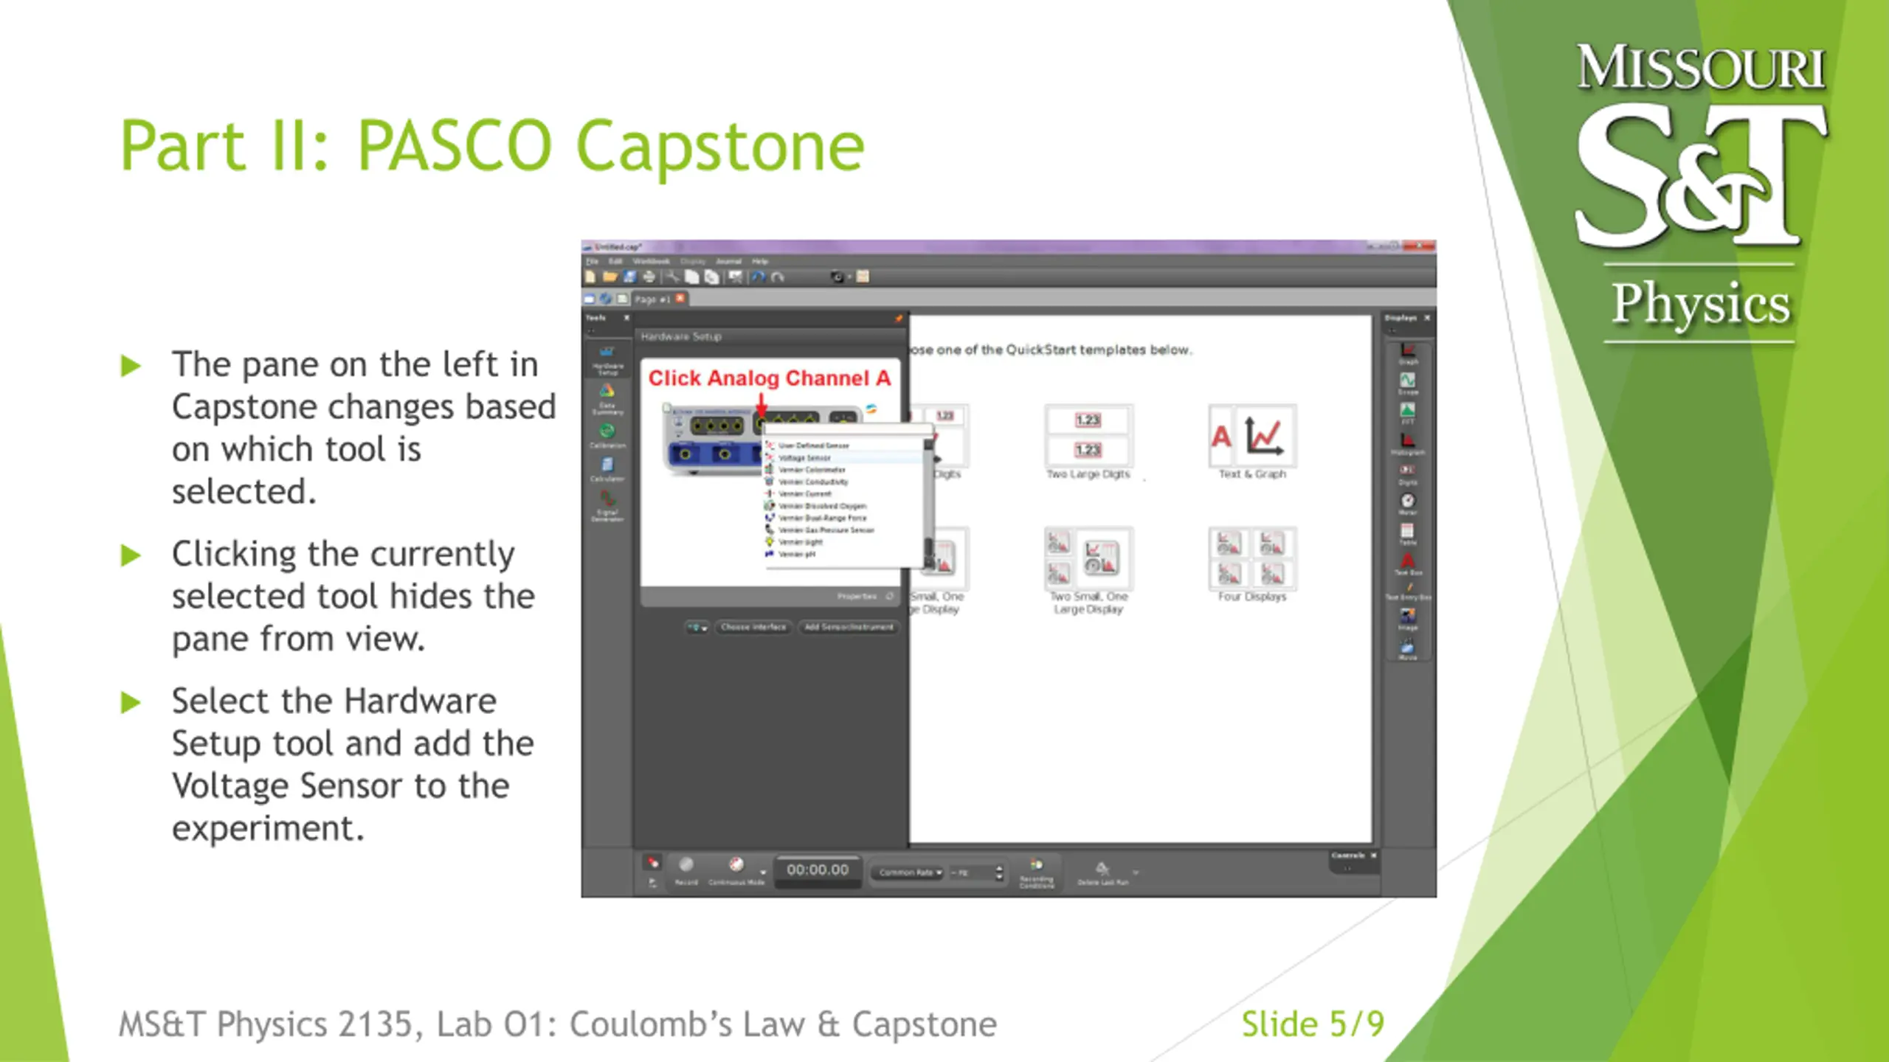The width and height of the screenshot is (1889, 1062).
Task: Click the sample rate stepper arrows
Action: 999,872
